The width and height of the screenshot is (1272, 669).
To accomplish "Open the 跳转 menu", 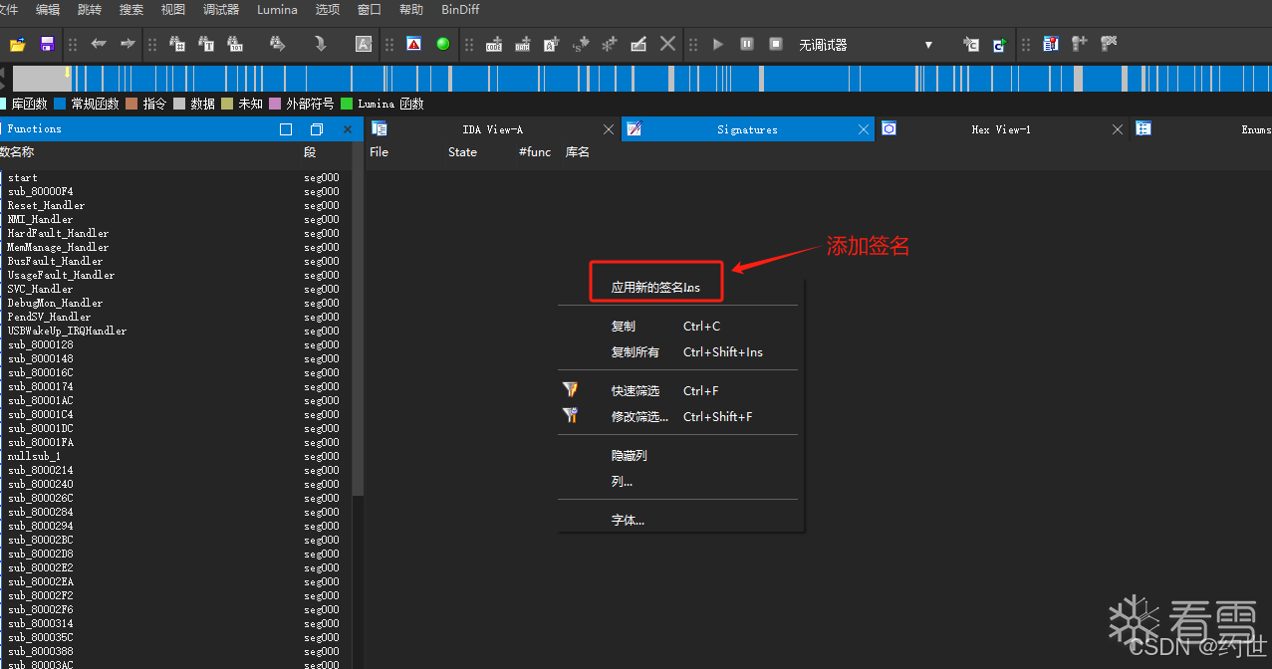I will (90, 10).
